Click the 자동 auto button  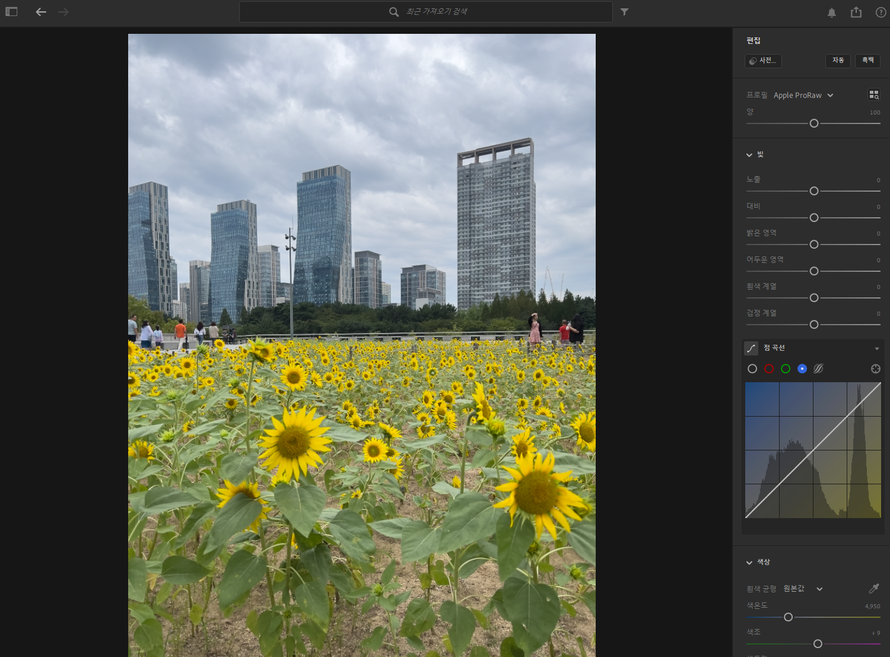[838, 61]
